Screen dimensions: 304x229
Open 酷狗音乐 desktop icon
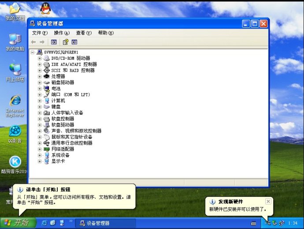click(14, 165)
